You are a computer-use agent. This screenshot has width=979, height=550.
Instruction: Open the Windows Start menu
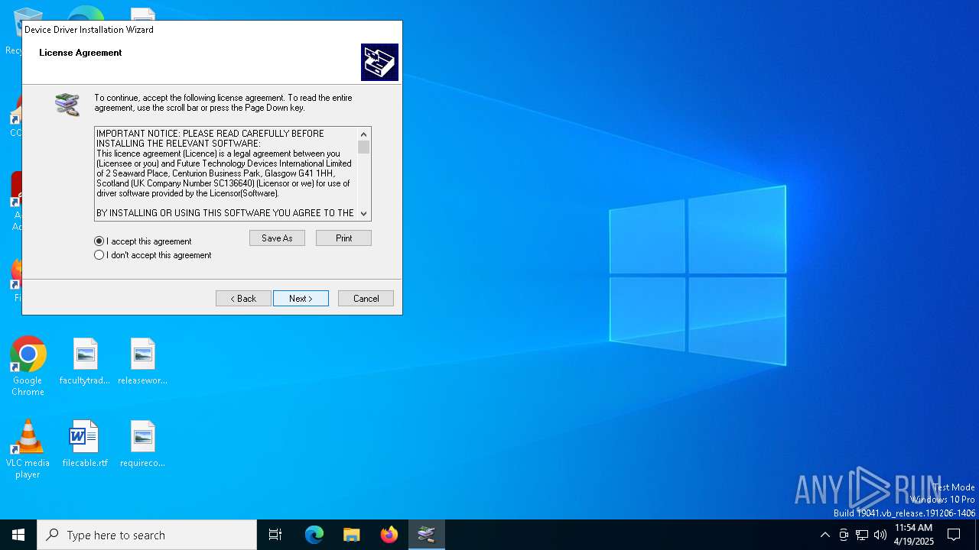coord(18,535)
